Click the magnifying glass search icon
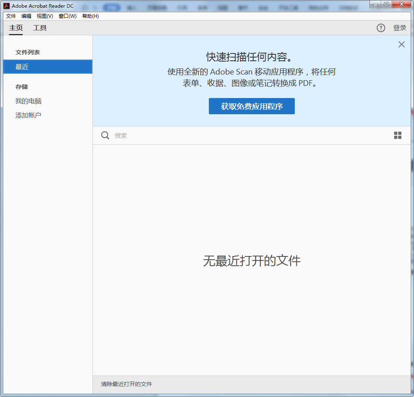Viewport: 414px width, 397px height. pos(105,135)
